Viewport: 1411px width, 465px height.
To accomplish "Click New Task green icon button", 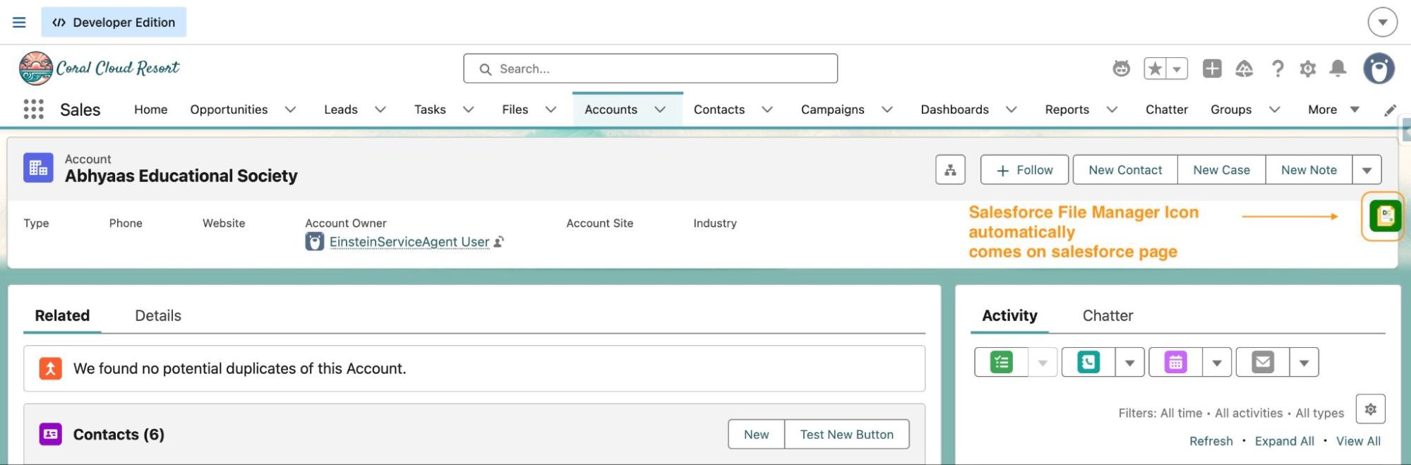I will (1001, 363).
